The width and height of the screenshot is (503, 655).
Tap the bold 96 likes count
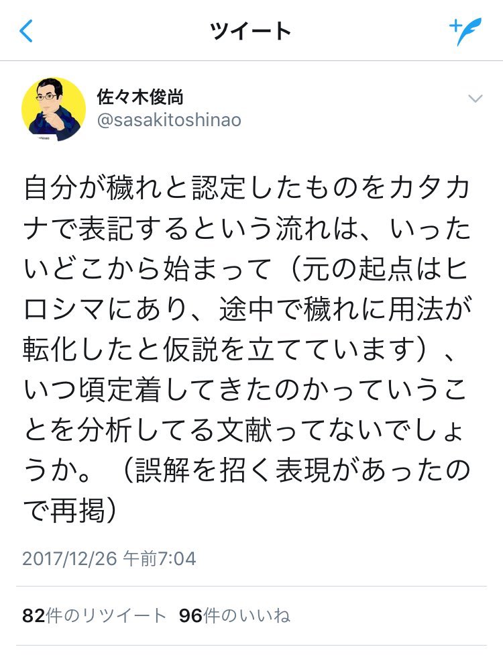[x=190, y=615]
